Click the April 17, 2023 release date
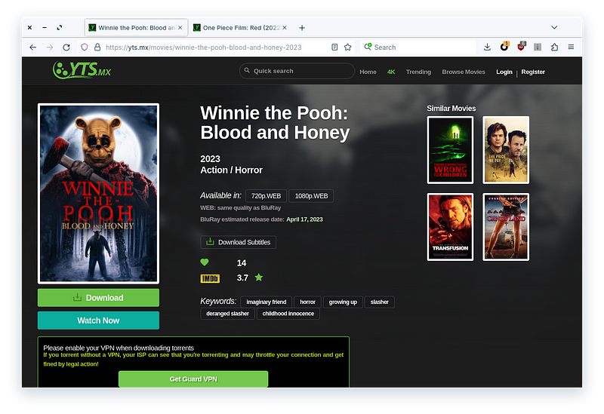 (x=304, y=219)
